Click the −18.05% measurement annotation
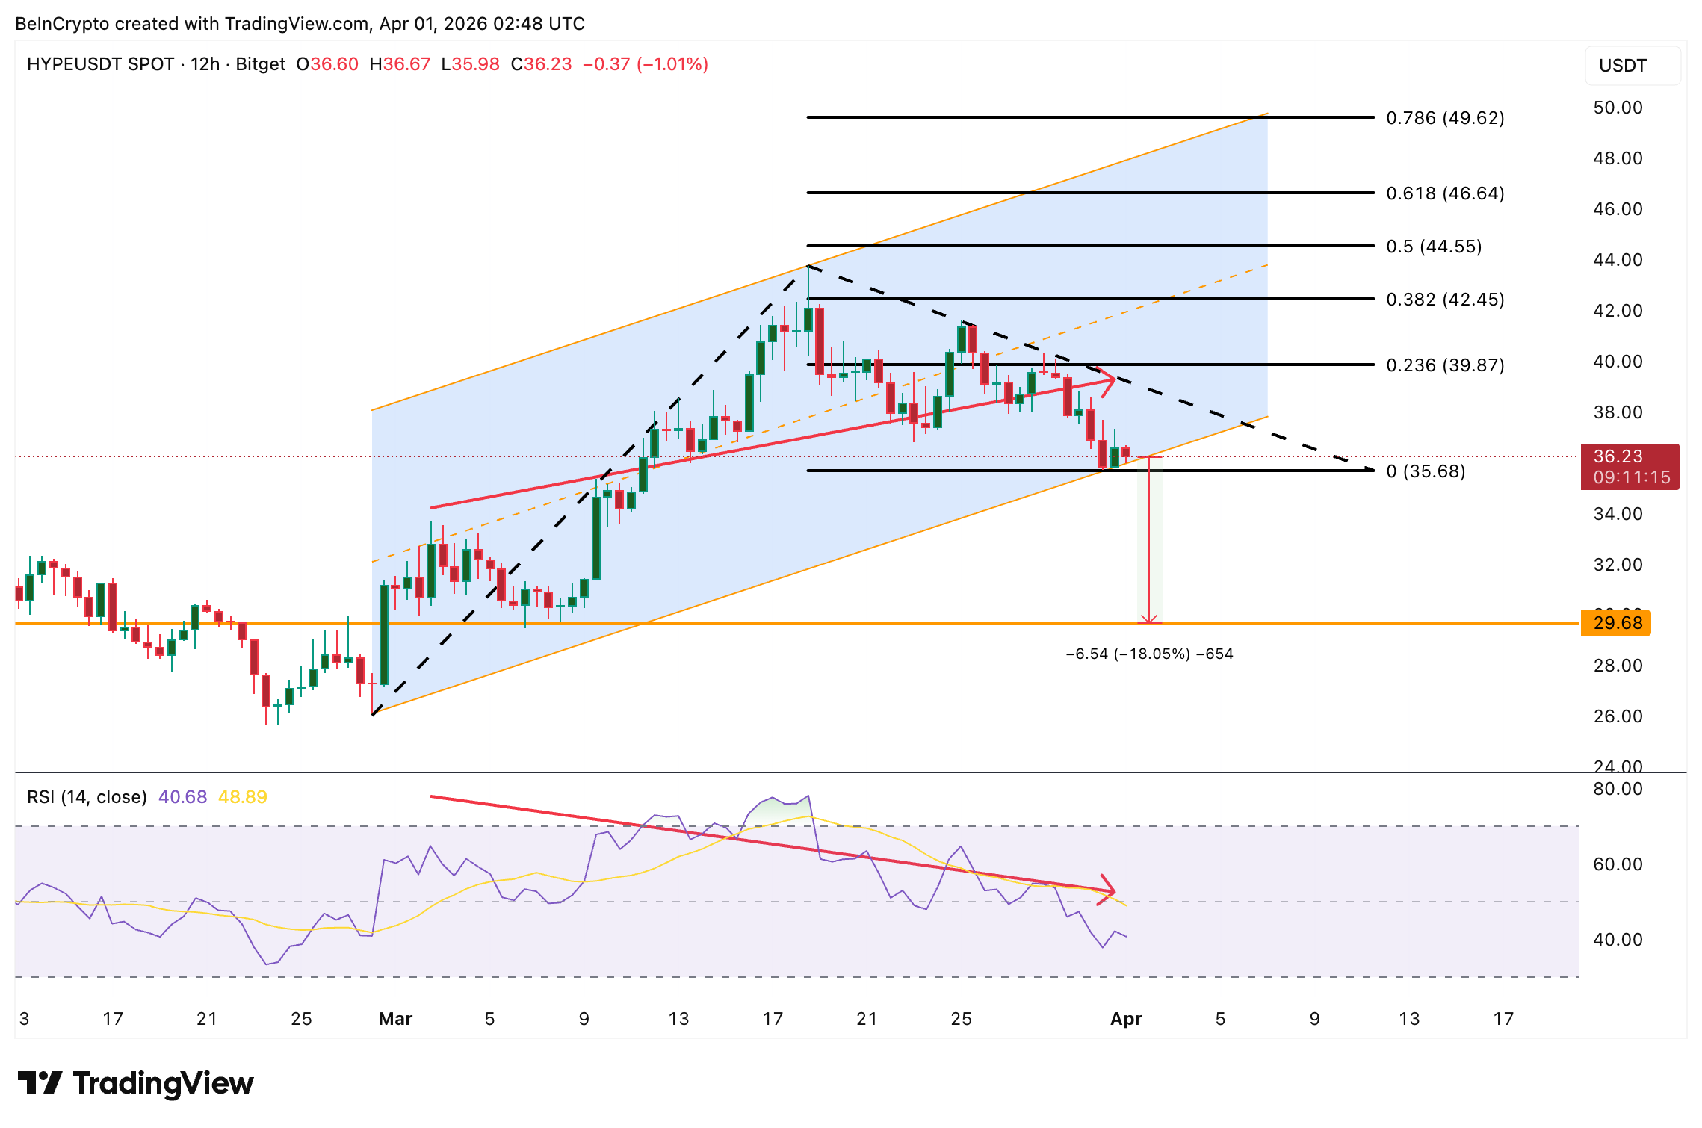 tap(1151, 654)
